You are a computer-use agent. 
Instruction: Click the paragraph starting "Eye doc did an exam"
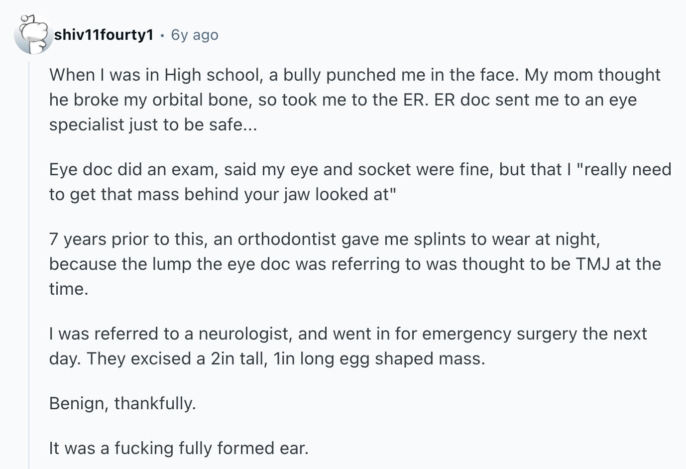(x=360, y=182)
